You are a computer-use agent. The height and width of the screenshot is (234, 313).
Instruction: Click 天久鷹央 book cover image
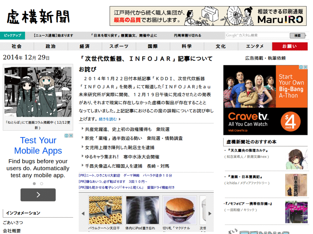click(x=296, y=159)
